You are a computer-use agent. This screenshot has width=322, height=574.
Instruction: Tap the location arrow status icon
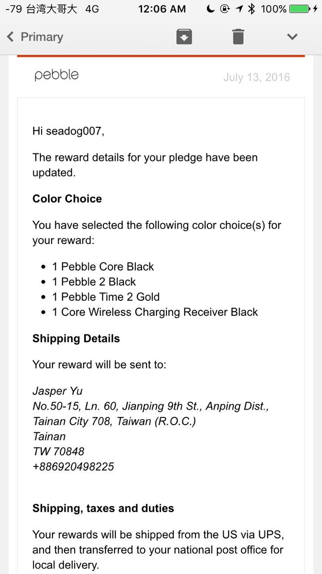pyautogui.click(x=239, y=9)
